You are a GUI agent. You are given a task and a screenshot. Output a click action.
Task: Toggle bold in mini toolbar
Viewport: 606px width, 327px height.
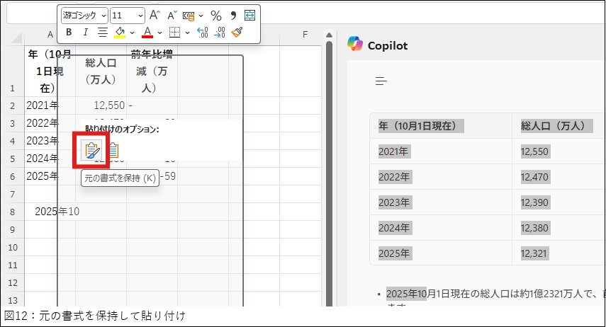point(69,32)
